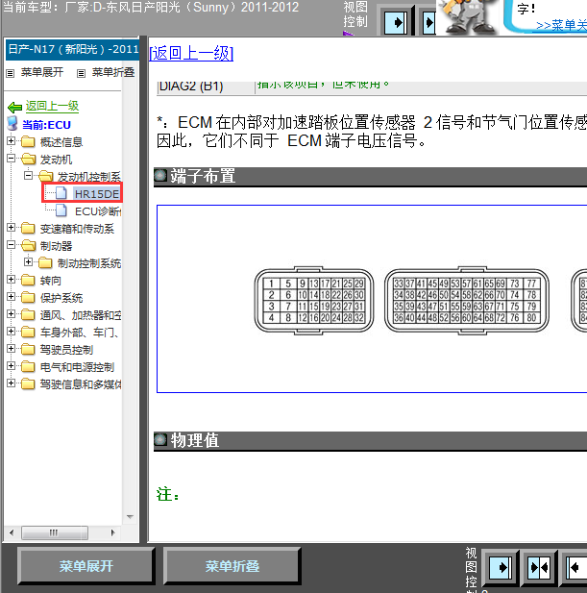Expand the 车身外部、车门 tree node
This screenshot has width=587, height=593.
pyautogui.click(x=11, y=331)
